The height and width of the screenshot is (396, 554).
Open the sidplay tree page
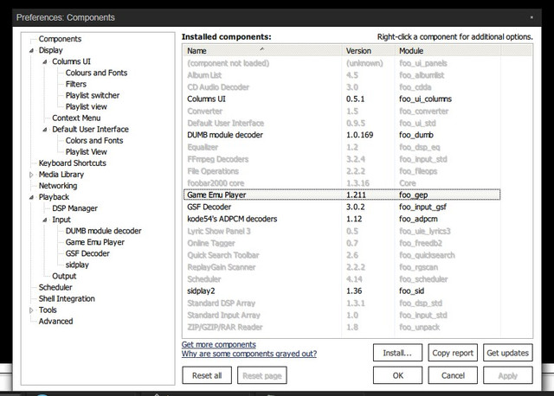pos(77,265)
